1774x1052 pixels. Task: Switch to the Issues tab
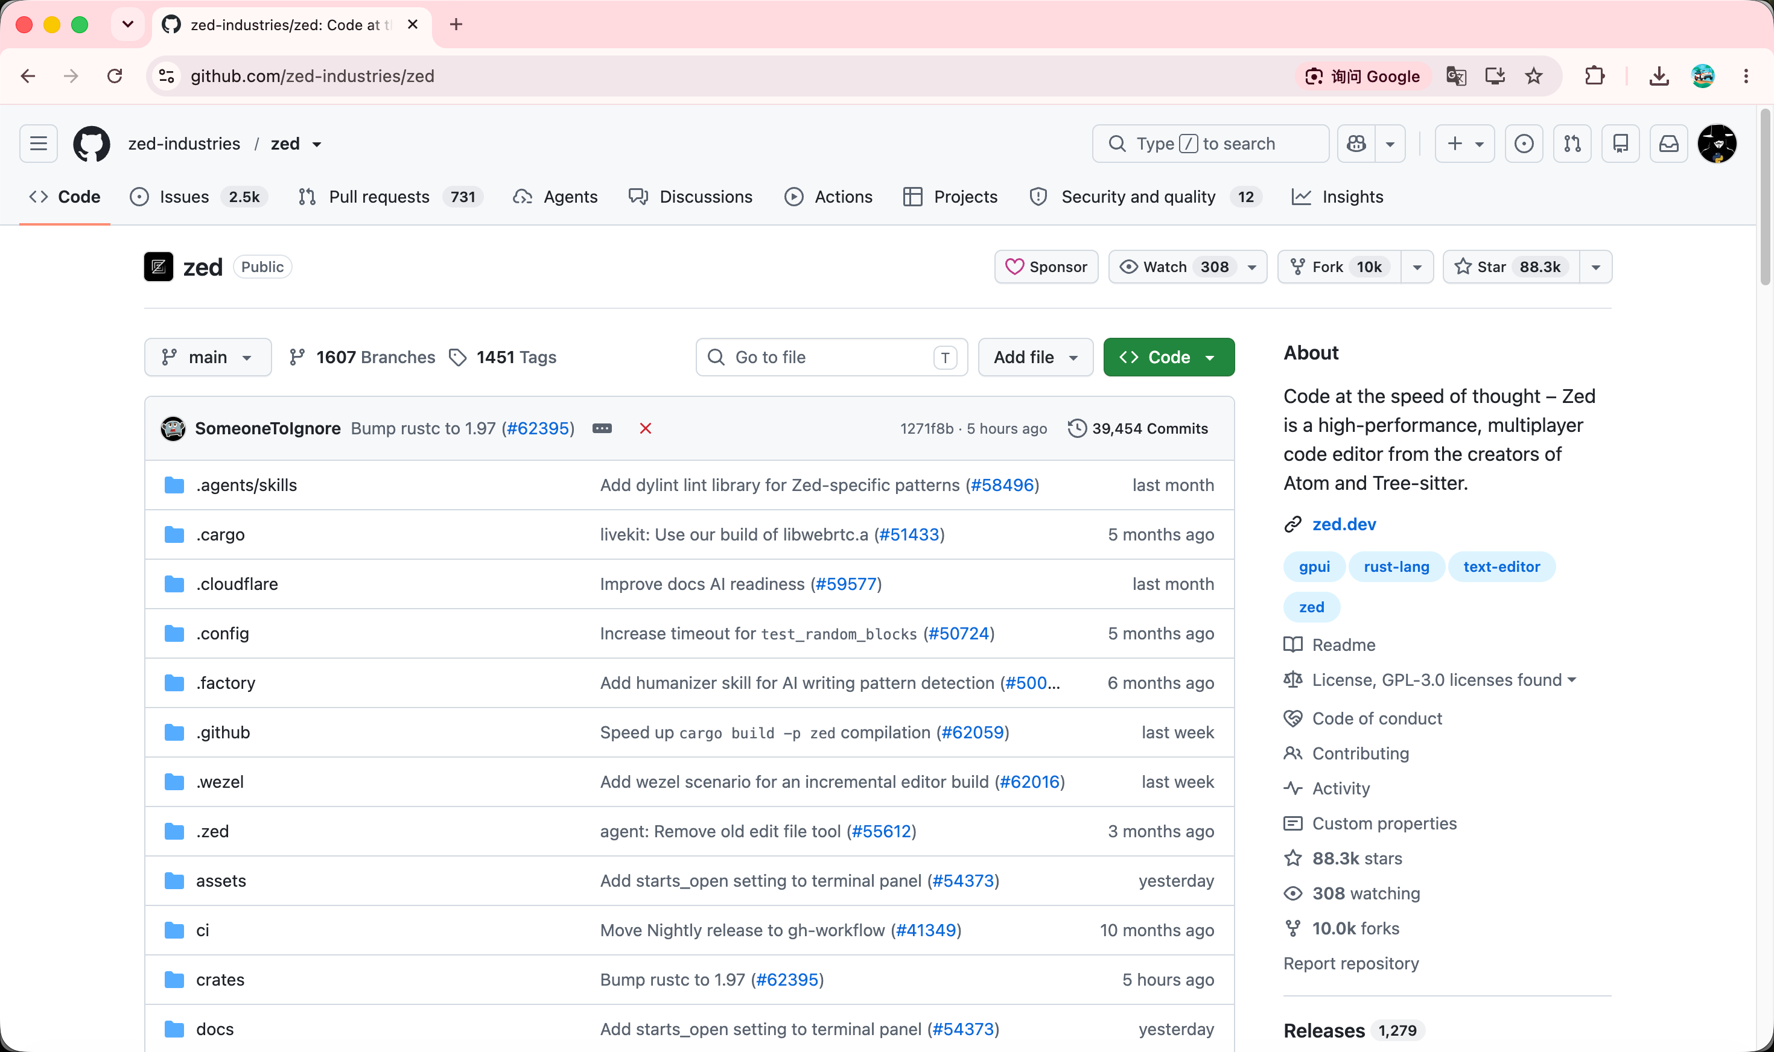click(x=198, y=197)
